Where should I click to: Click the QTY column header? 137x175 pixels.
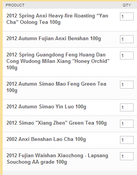click(127, 5)
